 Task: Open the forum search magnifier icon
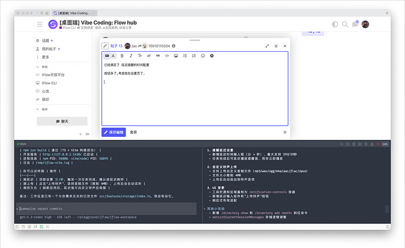(x=345, y=24)
